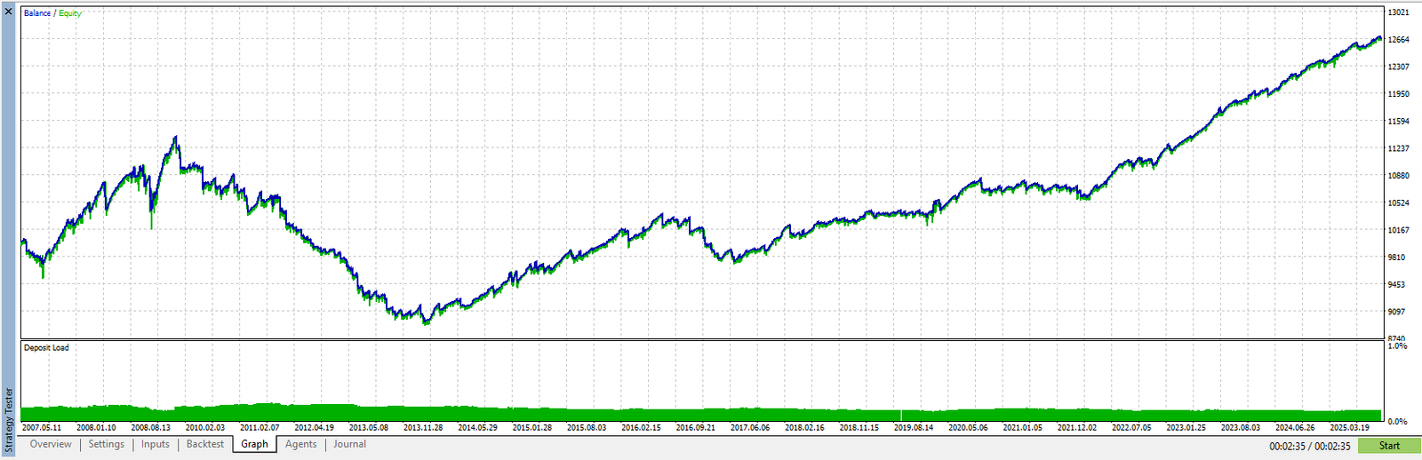The width and height of the screenshot is (1422, 460).
Task: Click the 10524 axis value
Action: [x=1398, y=202]
